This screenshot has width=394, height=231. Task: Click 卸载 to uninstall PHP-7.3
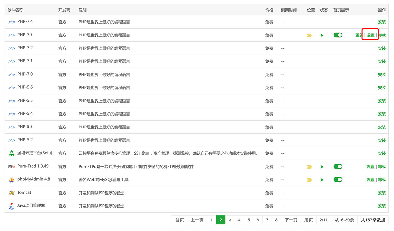click(382, 35)
